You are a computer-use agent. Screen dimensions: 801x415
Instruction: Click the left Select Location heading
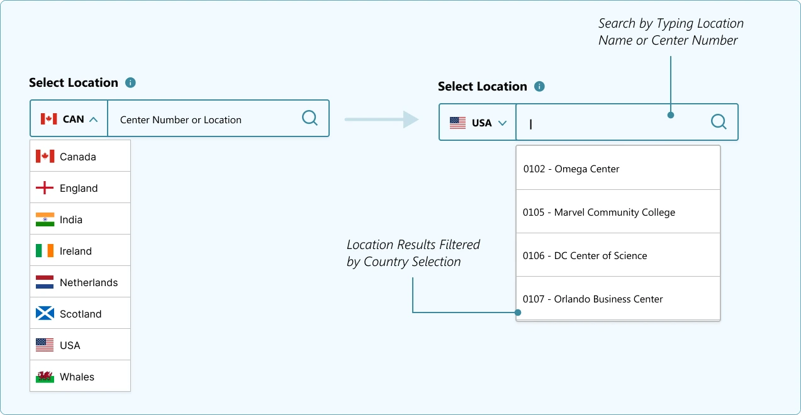[74, 82]
